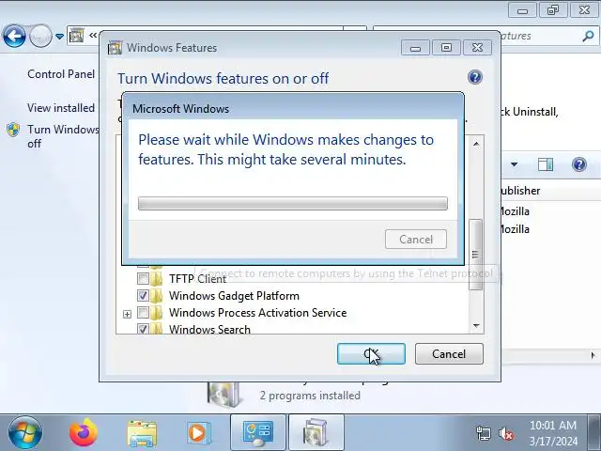Open help in Windows Features dialog
Image resolution: width=601 pixels, height=451 pixels.
tap(475, 77)
